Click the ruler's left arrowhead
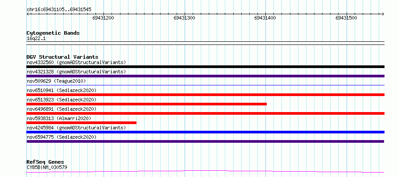This screenshot has height=177, width=397. click(28, 14)
